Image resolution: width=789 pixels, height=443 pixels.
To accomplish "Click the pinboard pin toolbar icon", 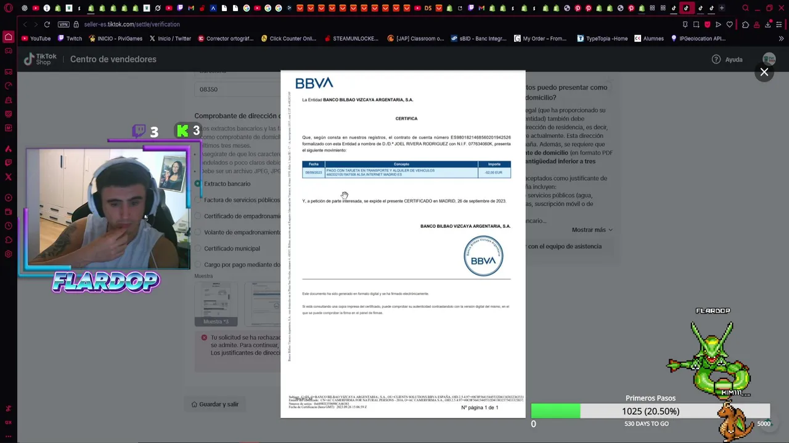I will click(685, 25).
